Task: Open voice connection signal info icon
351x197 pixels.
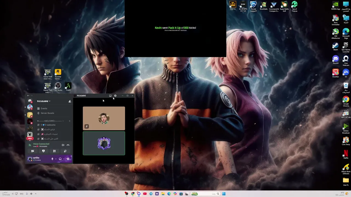Action: [x=30, y=145]
